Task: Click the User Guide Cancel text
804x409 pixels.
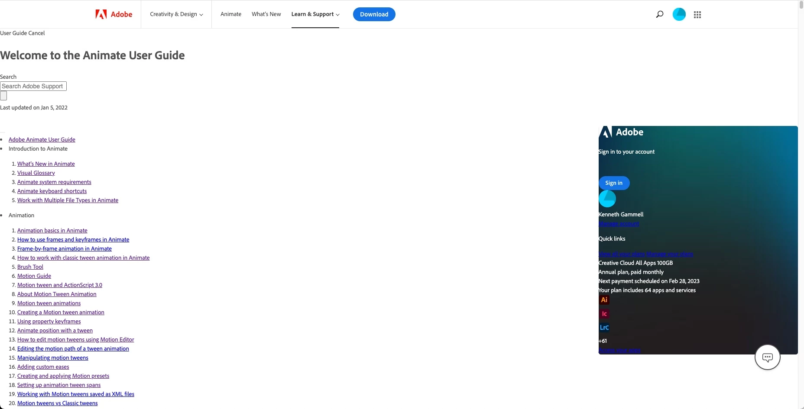Action: click(x=23, y=33)
